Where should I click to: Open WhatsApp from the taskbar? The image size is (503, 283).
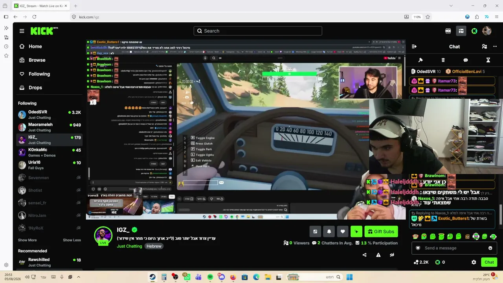tap(187, 277)
